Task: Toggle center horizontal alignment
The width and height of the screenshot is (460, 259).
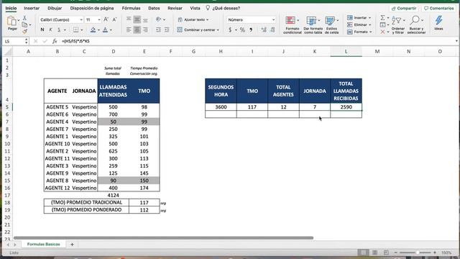Action: tap(137, 29)
